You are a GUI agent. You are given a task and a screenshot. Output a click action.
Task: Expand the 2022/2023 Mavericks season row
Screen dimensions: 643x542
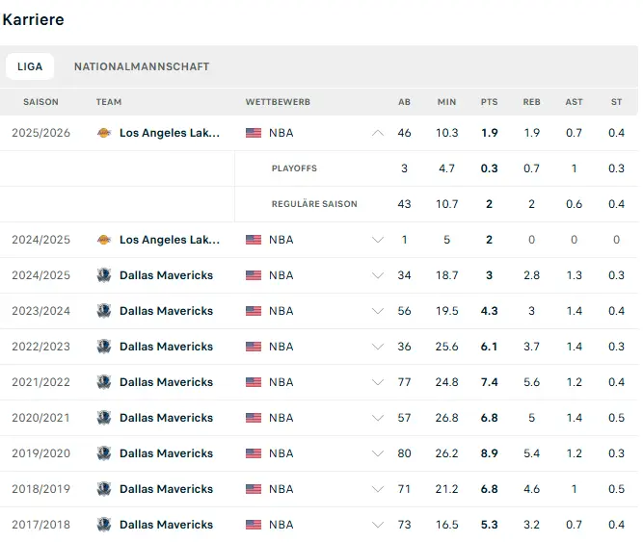click(378, 347)
